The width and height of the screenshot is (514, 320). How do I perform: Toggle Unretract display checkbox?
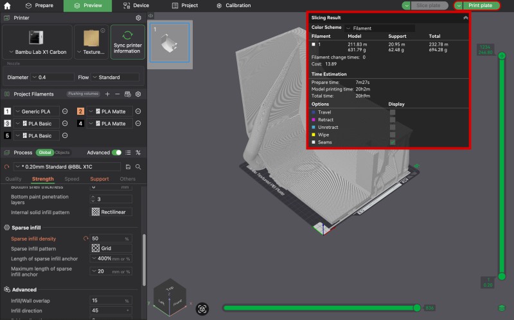(393, 127)
